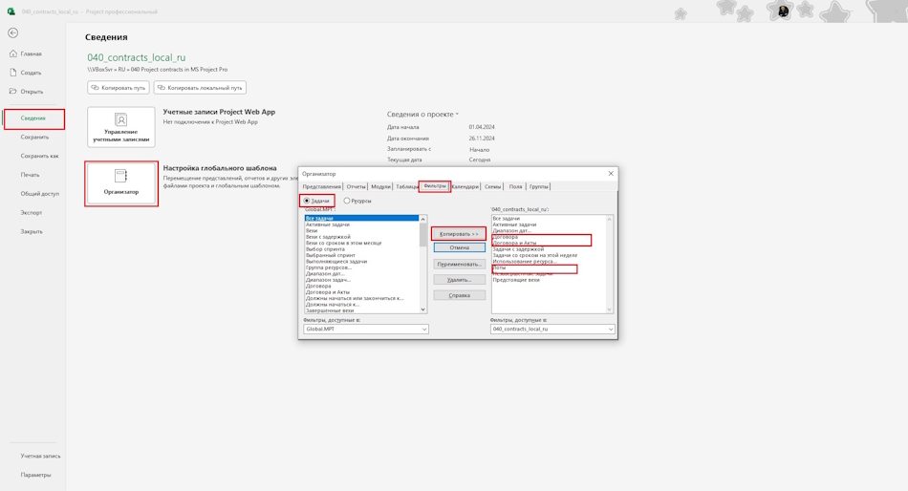Close the Организатор dialog
908x491 pixels.
point(611,173)
